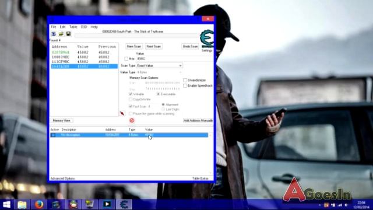Open the Table menu
373x210 pixels.
[73, 27]
